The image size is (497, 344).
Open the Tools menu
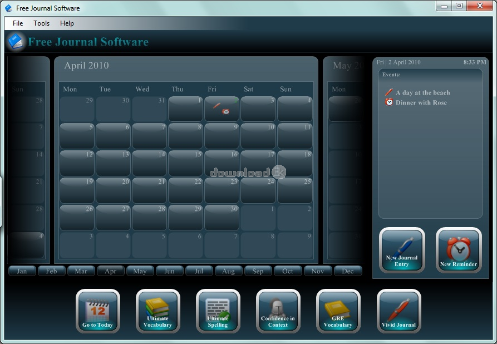pos(42,23)
